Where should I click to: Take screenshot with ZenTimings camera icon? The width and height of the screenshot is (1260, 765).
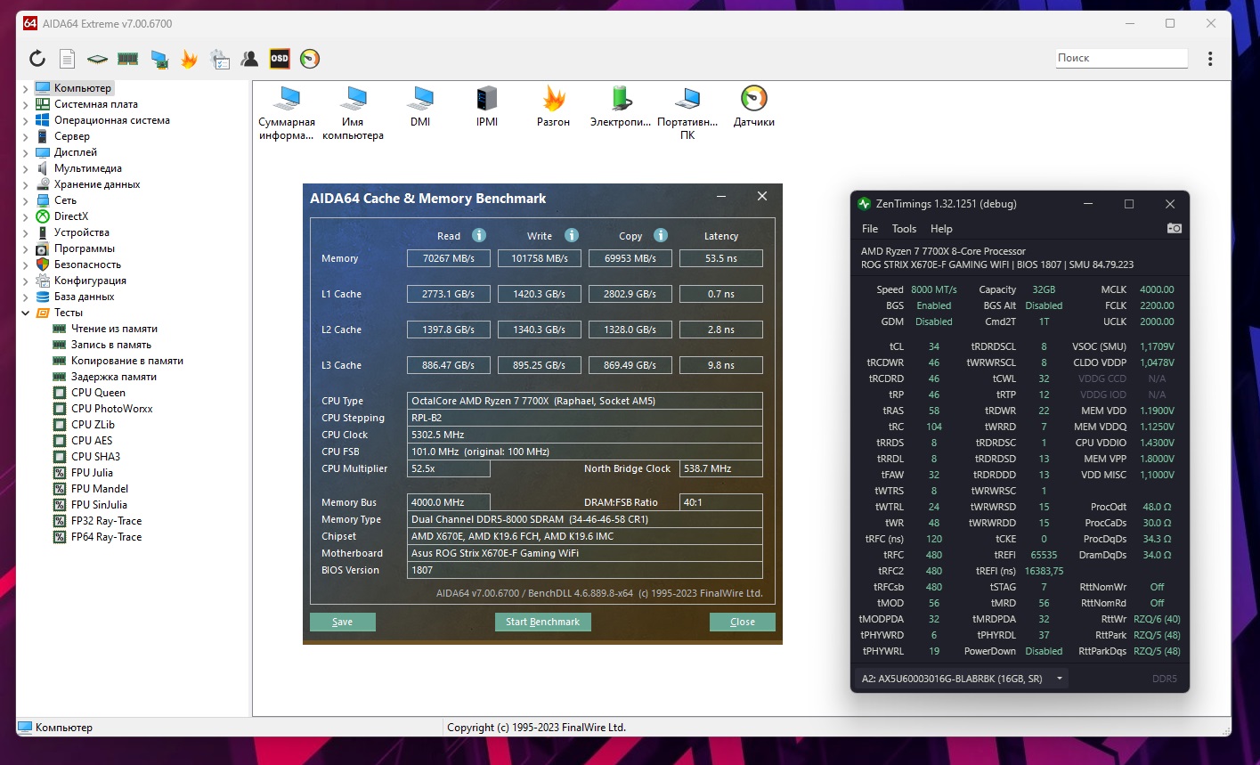pyautogui.click(x=1175, y=229)
